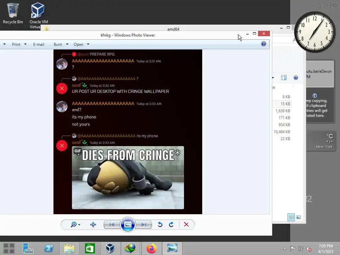Expand the Open dropdown arrow
Viewport: 340px width, 255px height.
tap(88, 44)
